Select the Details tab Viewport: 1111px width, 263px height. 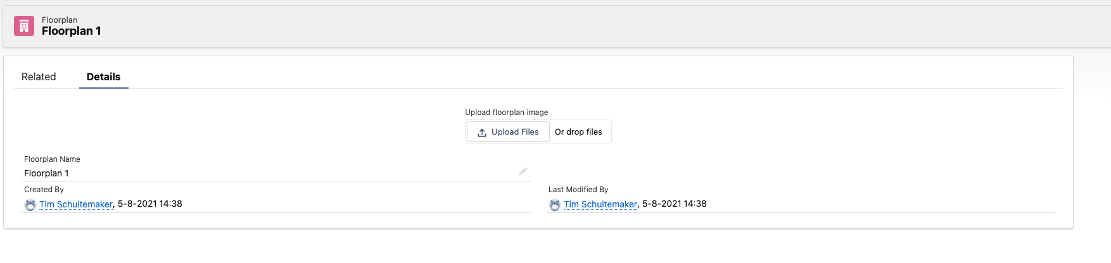pyautogui.click(x=103, y=76)
